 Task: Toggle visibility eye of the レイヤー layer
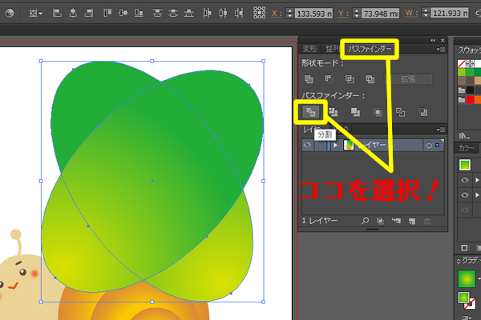[x=308, y=145]
